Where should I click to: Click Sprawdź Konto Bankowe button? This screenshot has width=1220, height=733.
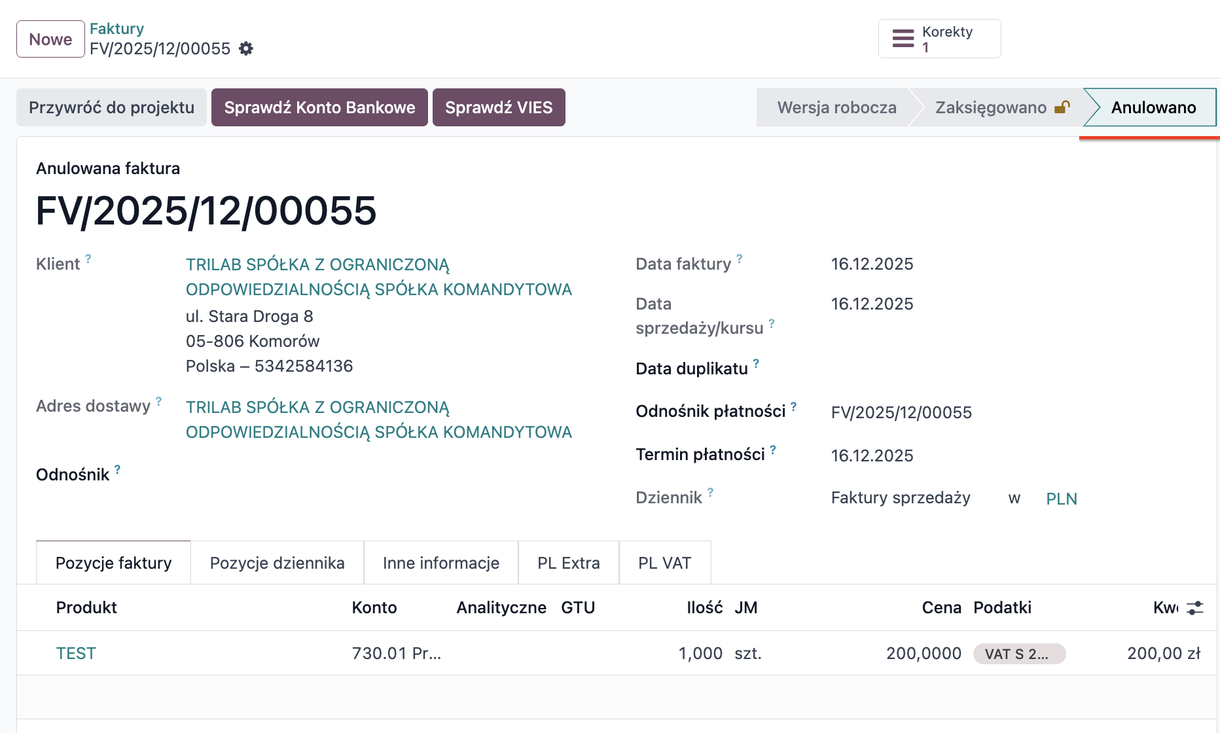coord(319,107)
